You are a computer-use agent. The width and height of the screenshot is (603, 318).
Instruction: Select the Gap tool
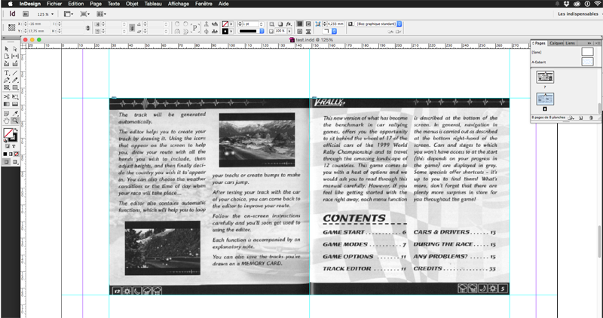15,57
